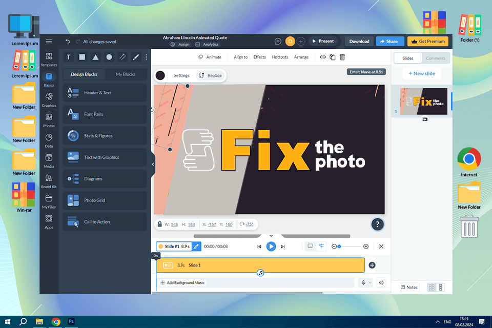Open Diagrams blocks
Image resolution: width=492 pixels, height=328 pixels.
click(105, 178)
